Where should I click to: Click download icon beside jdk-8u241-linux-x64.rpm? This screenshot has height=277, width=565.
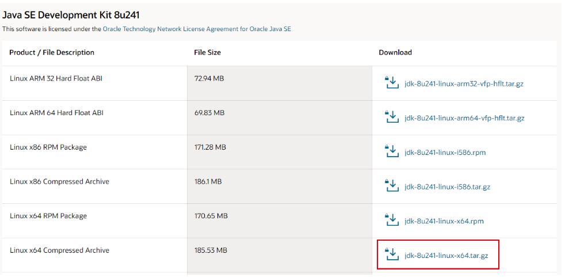392,220
